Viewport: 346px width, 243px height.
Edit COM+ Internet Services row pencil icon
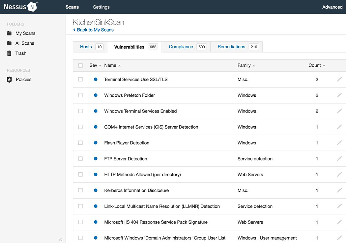click(339, 127)
